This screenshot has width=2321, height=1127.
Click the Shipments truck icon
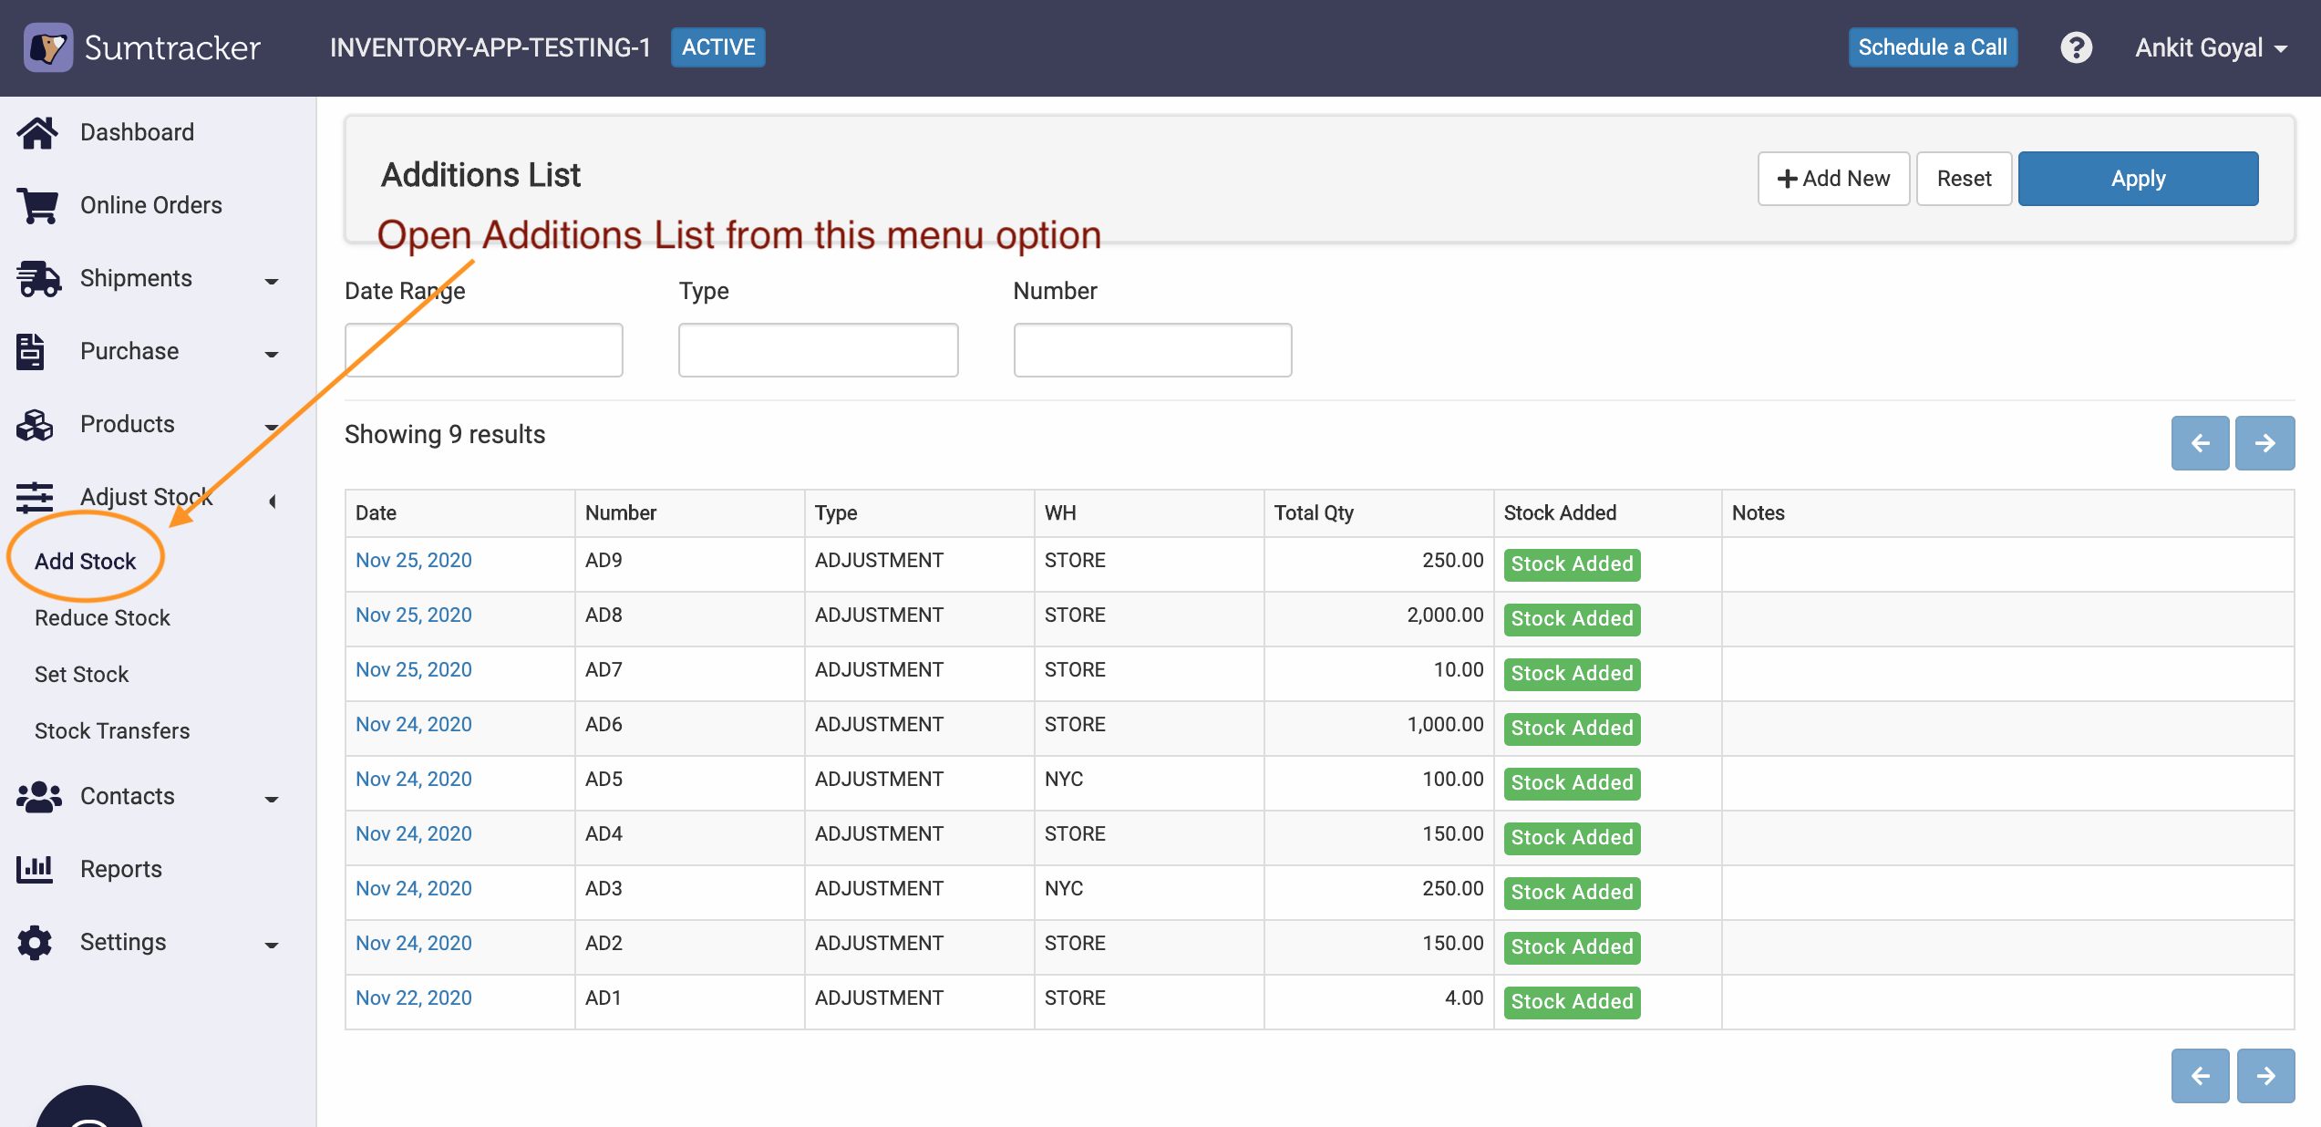click(38, 279)
